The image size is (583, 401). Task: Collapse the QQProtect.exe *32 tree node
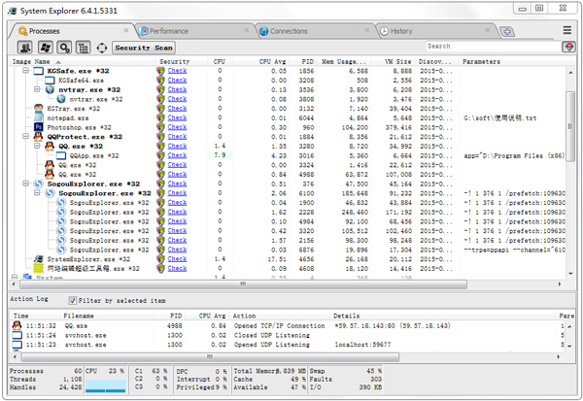[26, 137]
